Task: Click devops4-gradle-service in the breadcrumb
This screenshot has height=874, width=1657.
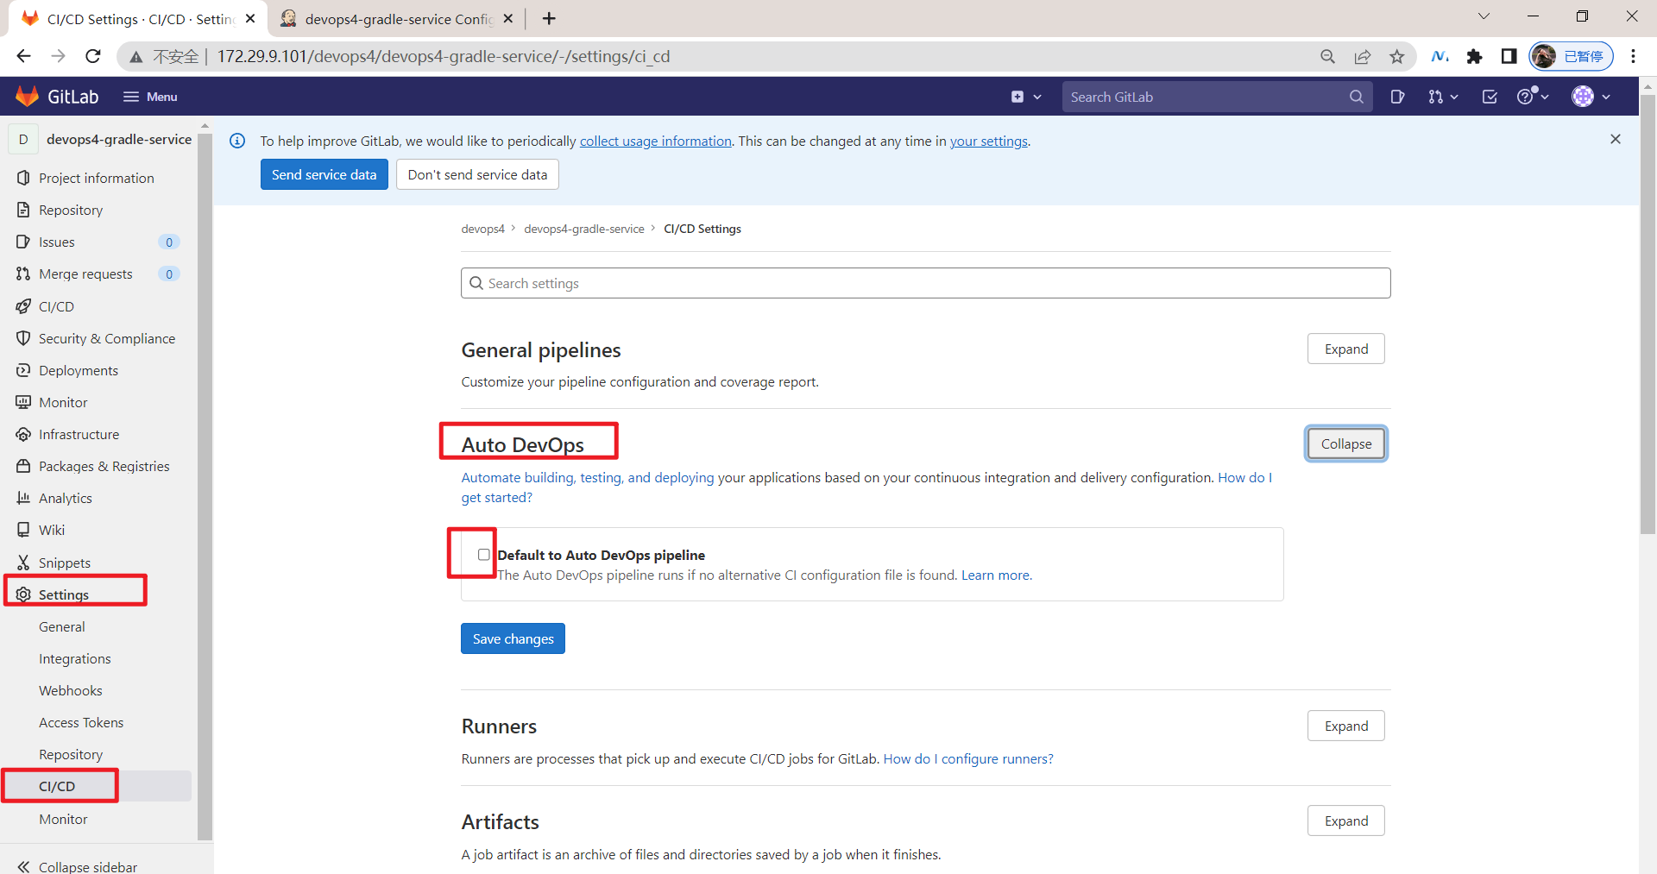Action: pos(584,229)
